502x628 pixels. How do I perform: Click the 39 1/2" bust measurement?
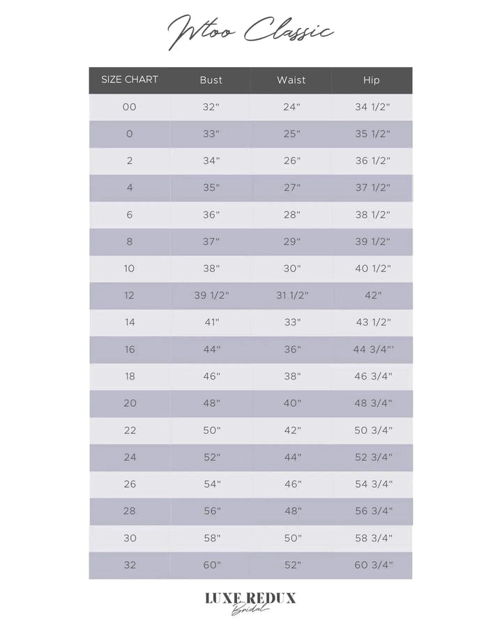point(211,295)
